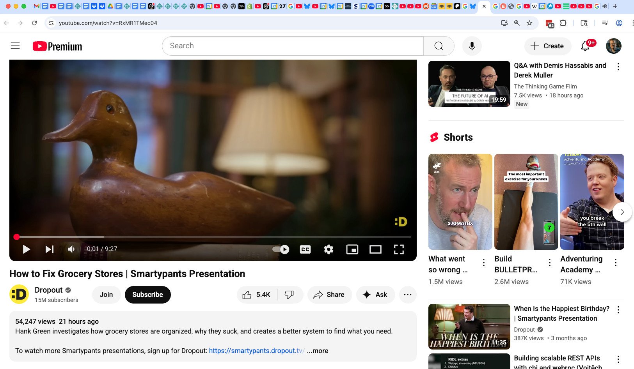Enable miniplayer mode
This screenshot has width=634, height=369.
352,249
